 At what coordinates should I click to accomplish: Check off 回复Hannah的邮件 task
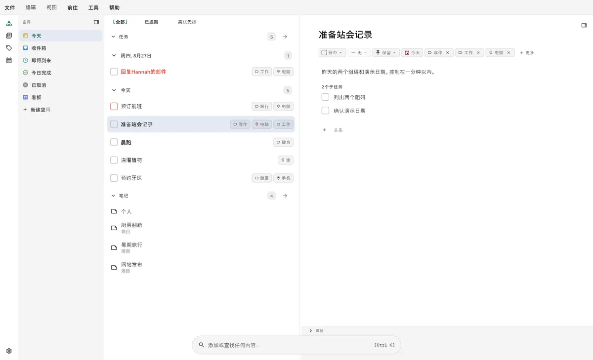click(114, 72)
